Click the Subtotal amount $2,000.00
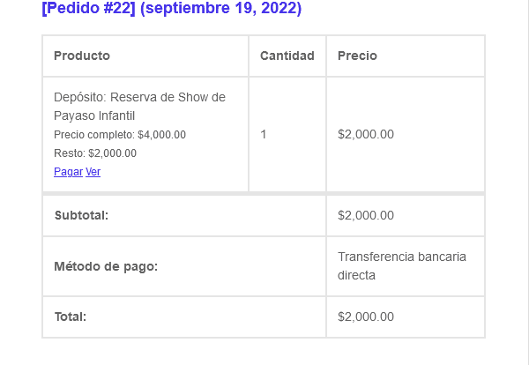Screen dimensions: 529x365 [x=366, y=215]
